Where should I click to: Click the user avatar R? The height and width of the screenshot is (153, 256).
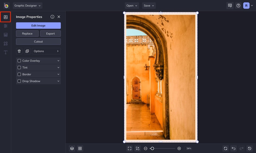(x=246, y=5)
